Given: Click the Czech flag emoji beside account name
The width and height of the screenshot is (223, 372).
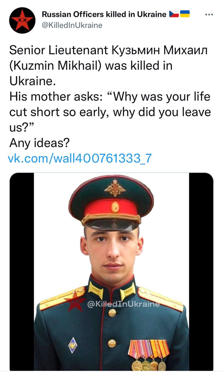Looking at the screenshot, I should coord(174,14).
